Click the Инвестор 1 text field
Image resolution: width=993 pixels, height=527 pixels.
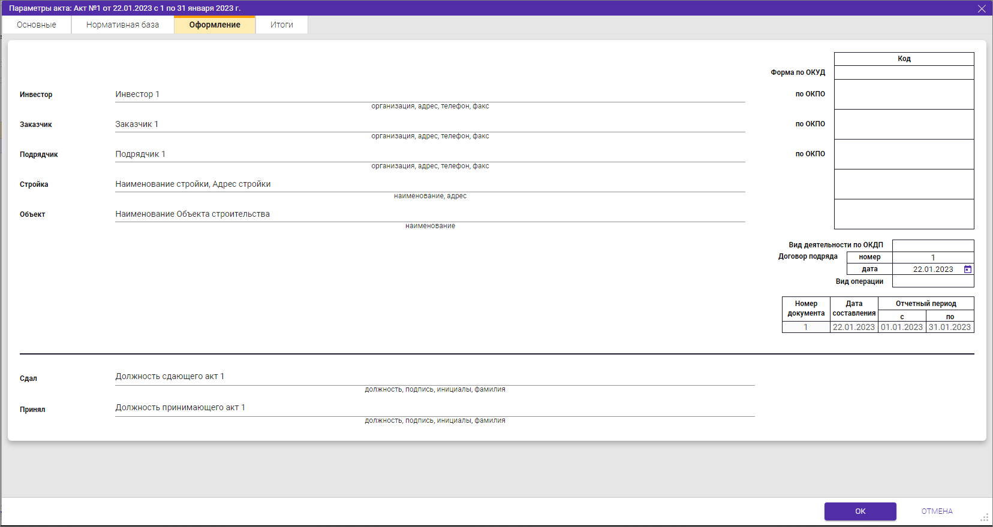point(429,95)
